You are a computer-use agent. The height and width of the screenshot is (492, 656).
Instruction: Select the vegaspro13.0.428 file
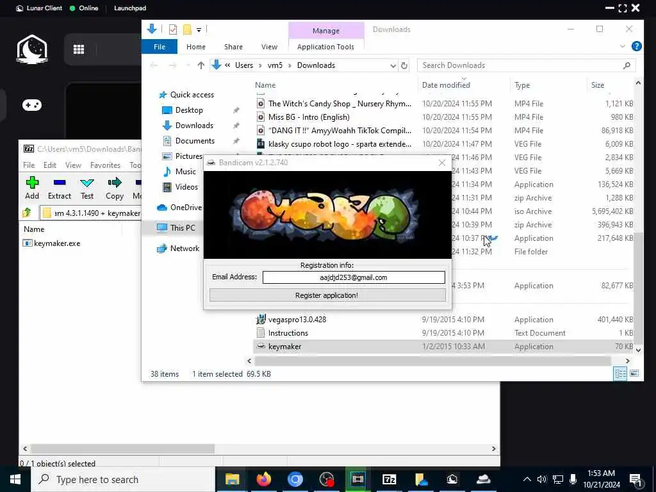297,320
